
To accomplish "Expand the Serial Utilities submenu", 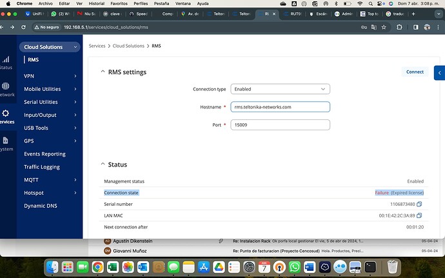I will (x=50, y=102).
